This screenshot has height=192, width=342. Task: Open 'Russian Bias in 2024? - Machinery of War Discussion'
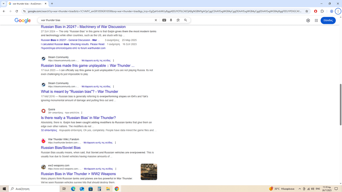point(83,27)
